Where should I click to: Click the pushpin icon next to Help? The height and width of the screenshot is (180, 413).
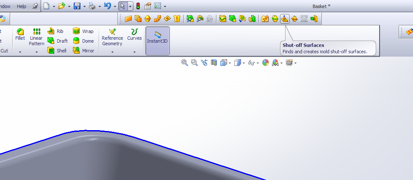35,6
